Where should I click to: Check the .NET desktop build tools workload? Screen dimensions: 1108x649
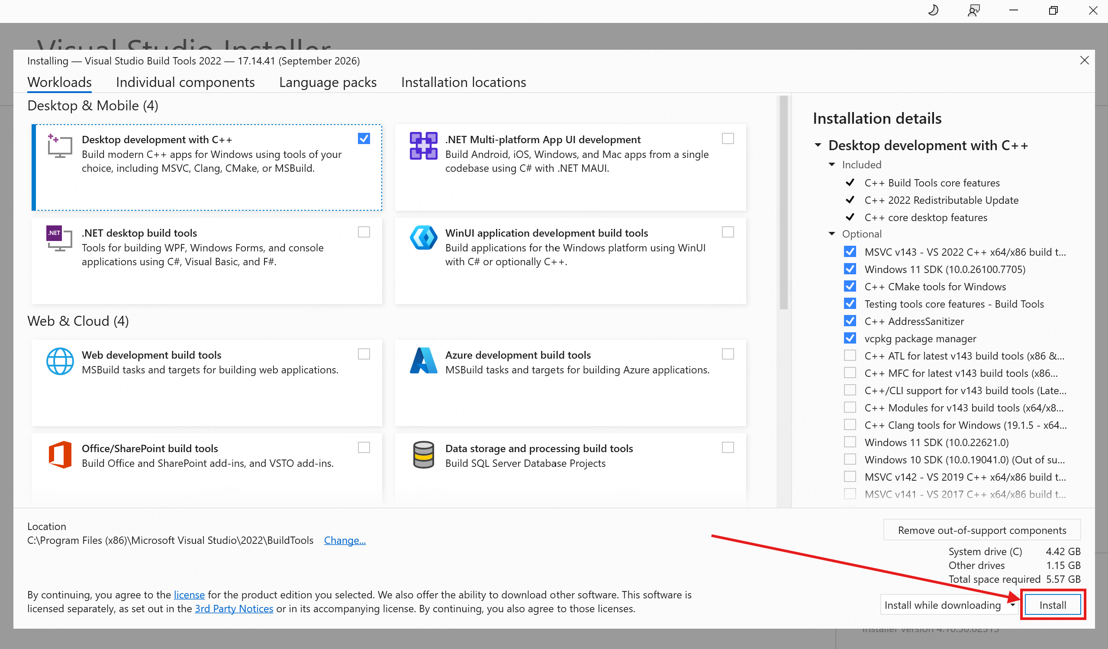[x=364, y=232]
